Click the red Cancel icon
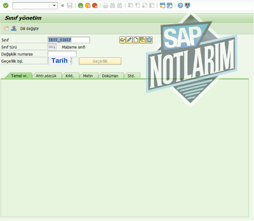 (x=95, y=6)
